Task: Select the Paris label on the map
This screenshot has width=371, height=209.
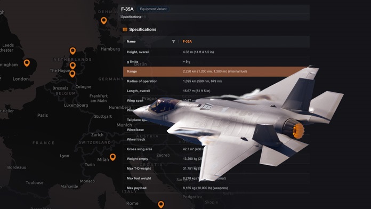Action: tap(43, 116)
